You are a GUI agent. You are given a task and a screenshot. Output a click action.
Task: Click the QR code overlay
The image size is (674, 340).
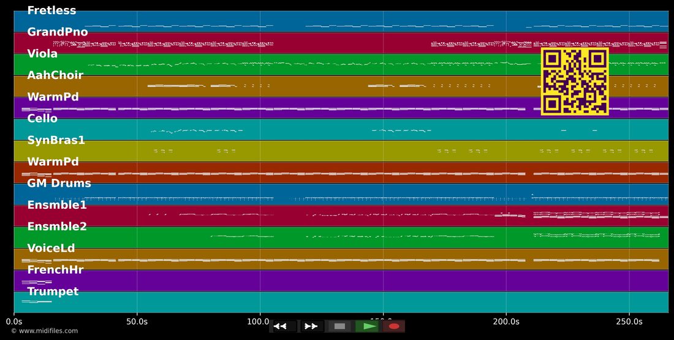[x=575, y=81]
